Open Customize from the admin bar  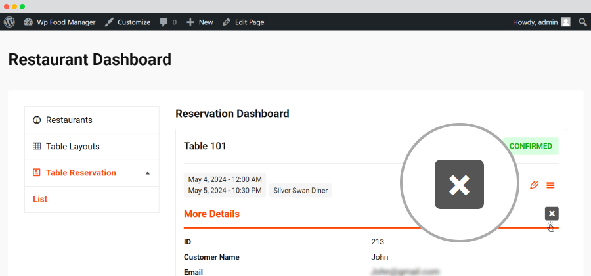coord(127,22)
